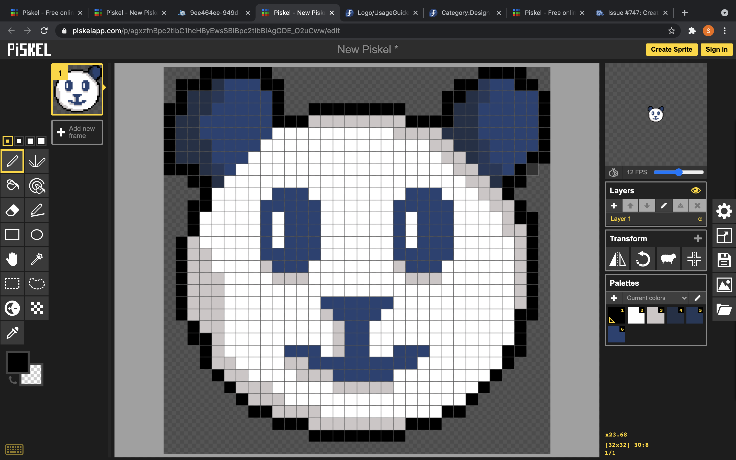
Task: Open Piskel settings gear panel
Action: pyautogui.click(x=724, y=211)
